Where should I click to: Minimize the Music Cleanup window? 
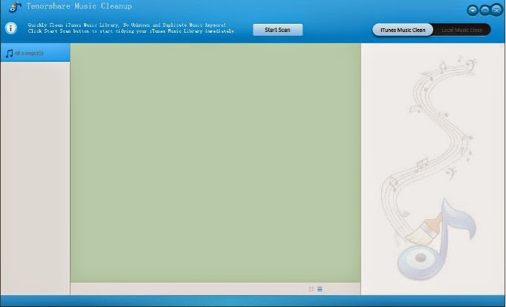(x=484, y=10)
